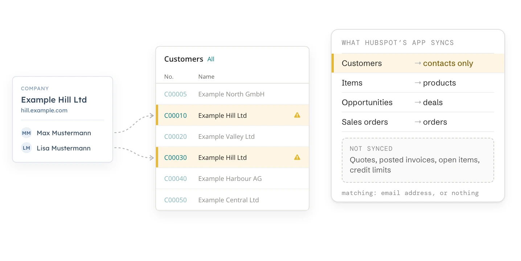Click 'matching: email address, or nothing' note

click(x=410, y=193)
